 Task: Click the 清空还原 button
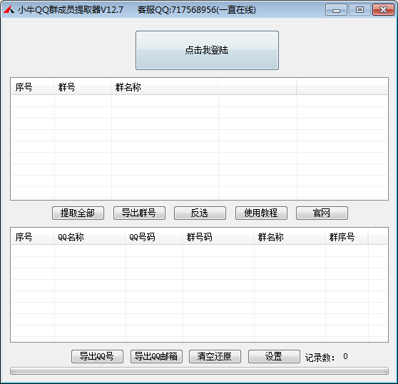coord(215,356)
